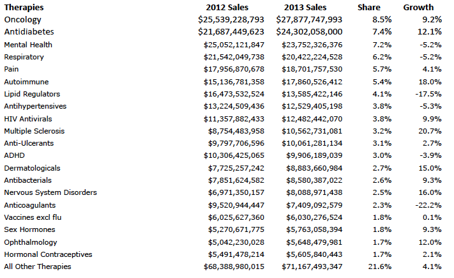Select the ADHD therapy row
Screen dimensions: 454x278
[223, 155]
